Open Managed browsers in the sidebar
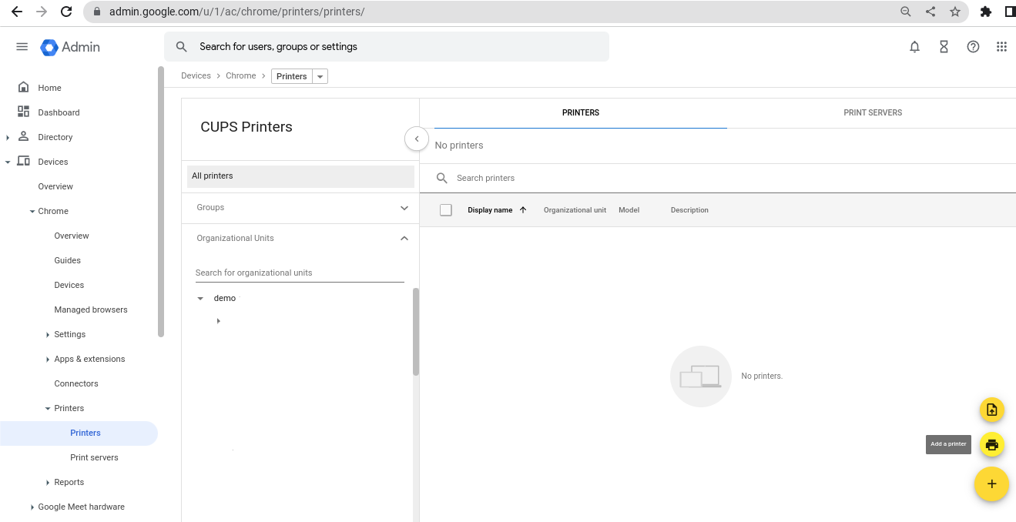Screen dimensions: 1016x522 tap(91, 310)
